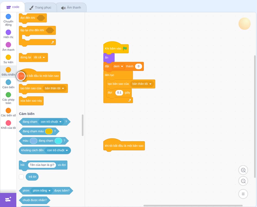The image size is (257, 207).
Task: Open 'con trỏ chuột' dropdown in khoảng cách đến
Action: point(58,150)
